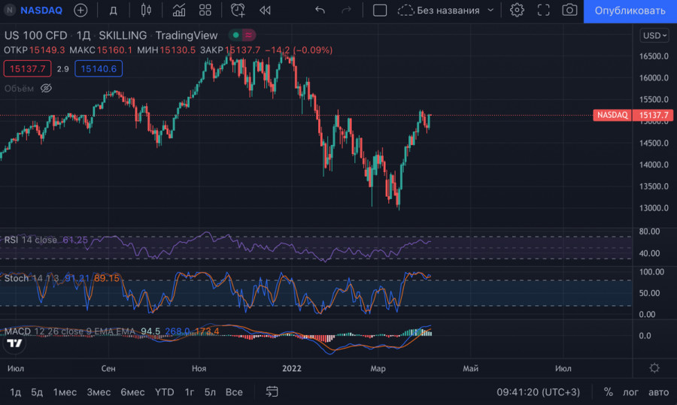Image resolution: width=677 pixels, height=405 pixels.
Task: Start bar replay mode
Action: coord(265,10)
